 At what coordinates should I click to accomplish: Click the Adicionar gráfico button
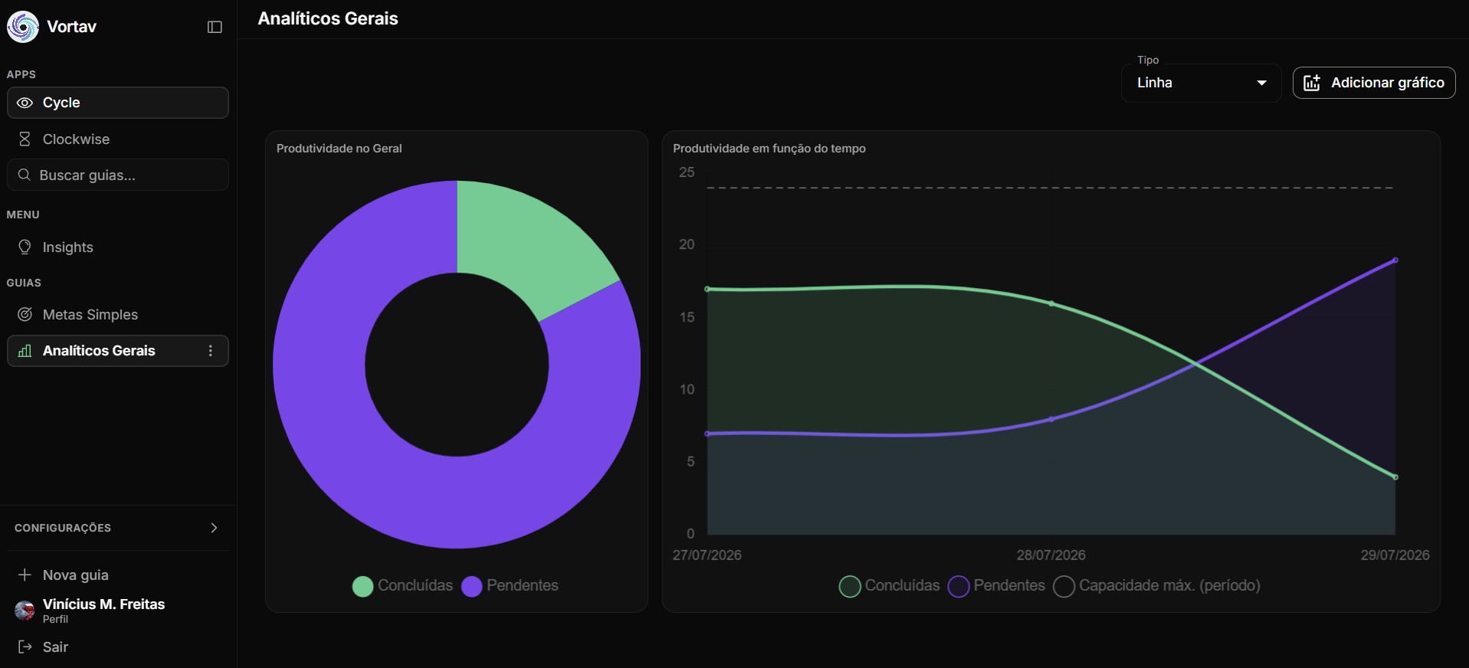point(1374,83)
